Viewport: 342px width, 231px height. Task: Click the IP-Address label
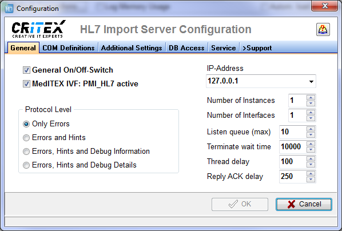tap(225, 69)
